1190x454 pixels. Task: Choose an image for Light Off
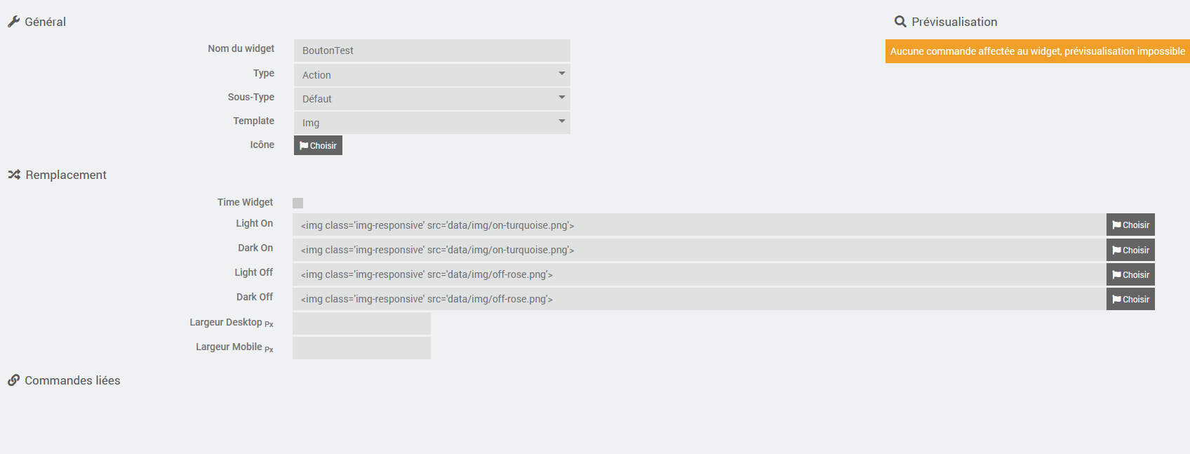(1130, 274)
